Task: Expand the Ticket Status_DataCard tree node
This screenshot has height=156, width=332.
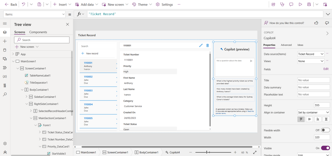Action: click(x=40, y=132)
